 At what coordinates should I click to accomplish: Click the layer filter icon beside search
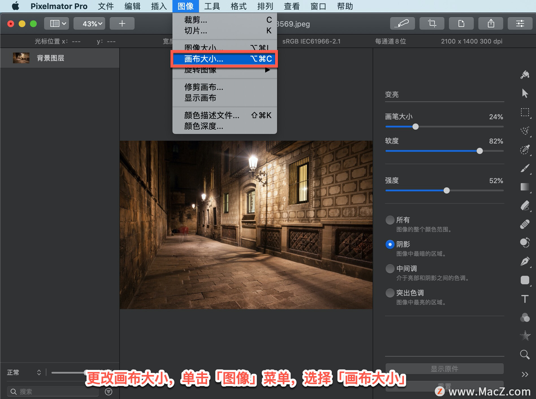[x=109, y=391]
